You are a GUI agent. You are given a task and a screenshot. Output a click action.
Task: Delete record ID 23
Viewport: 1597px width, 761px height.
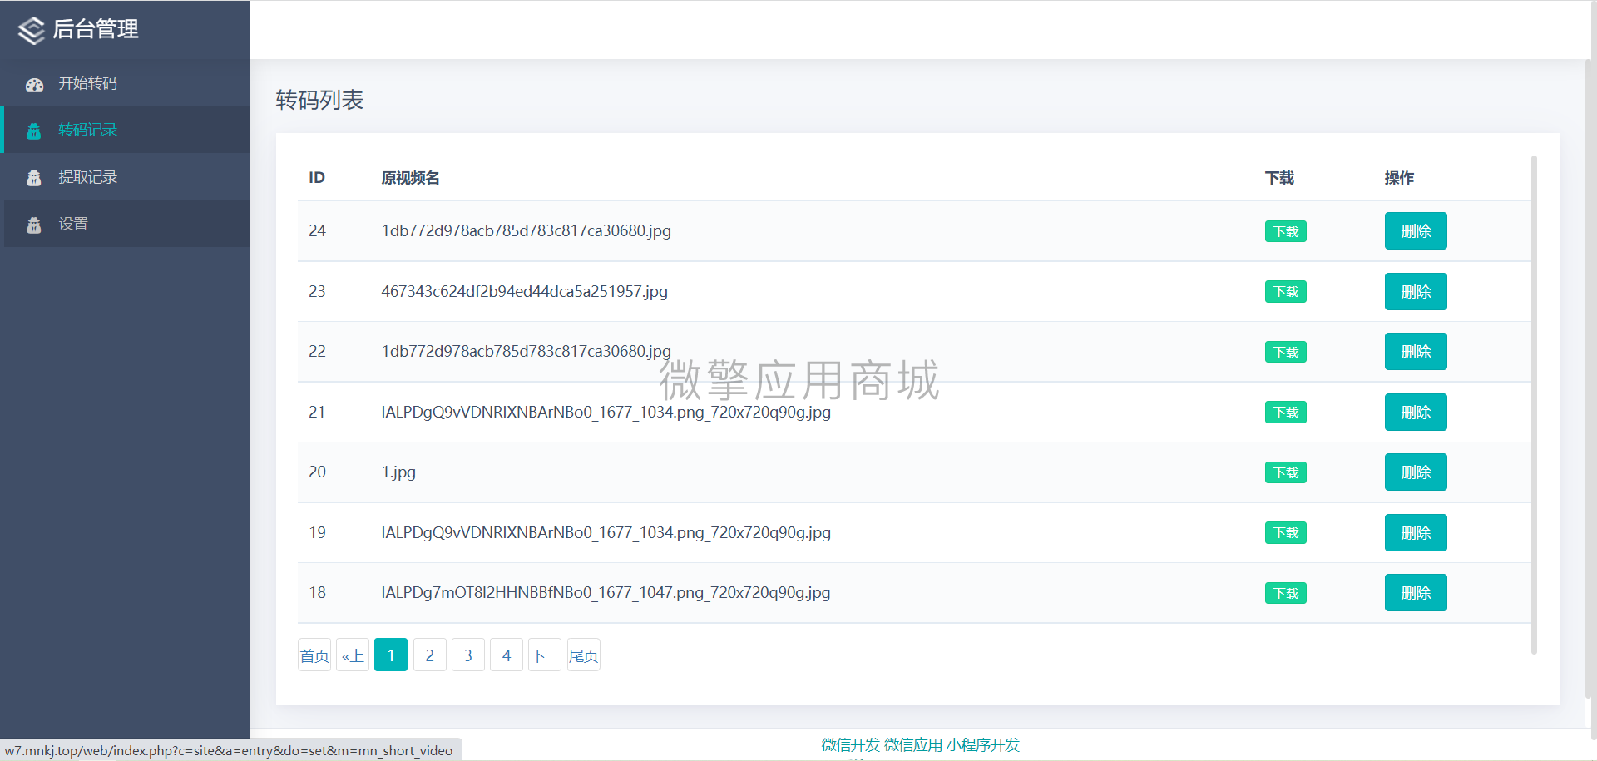[1416, 292]
